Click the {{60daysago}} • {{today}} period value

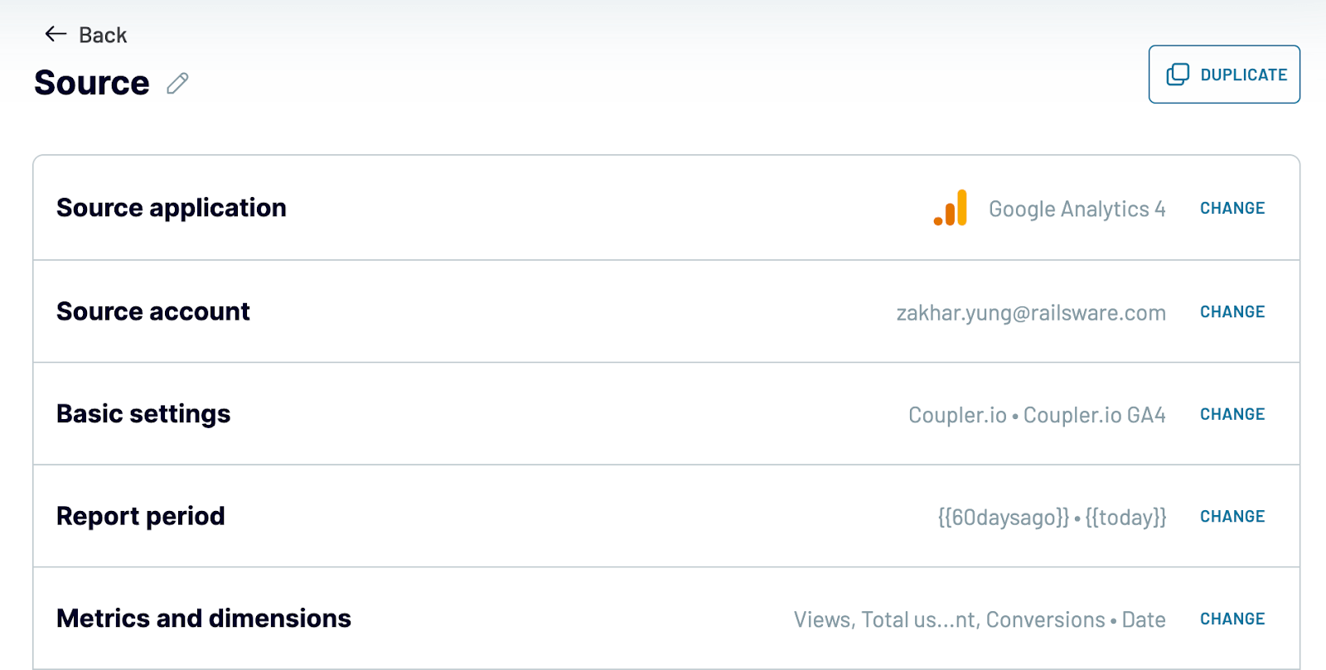[x=1052, y=518]
